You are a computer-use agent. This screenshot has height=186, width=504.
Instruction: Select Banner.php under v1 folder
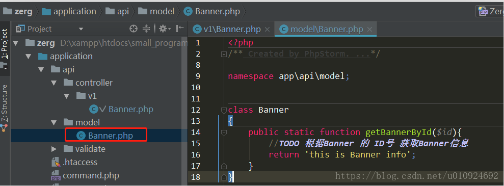130,109
